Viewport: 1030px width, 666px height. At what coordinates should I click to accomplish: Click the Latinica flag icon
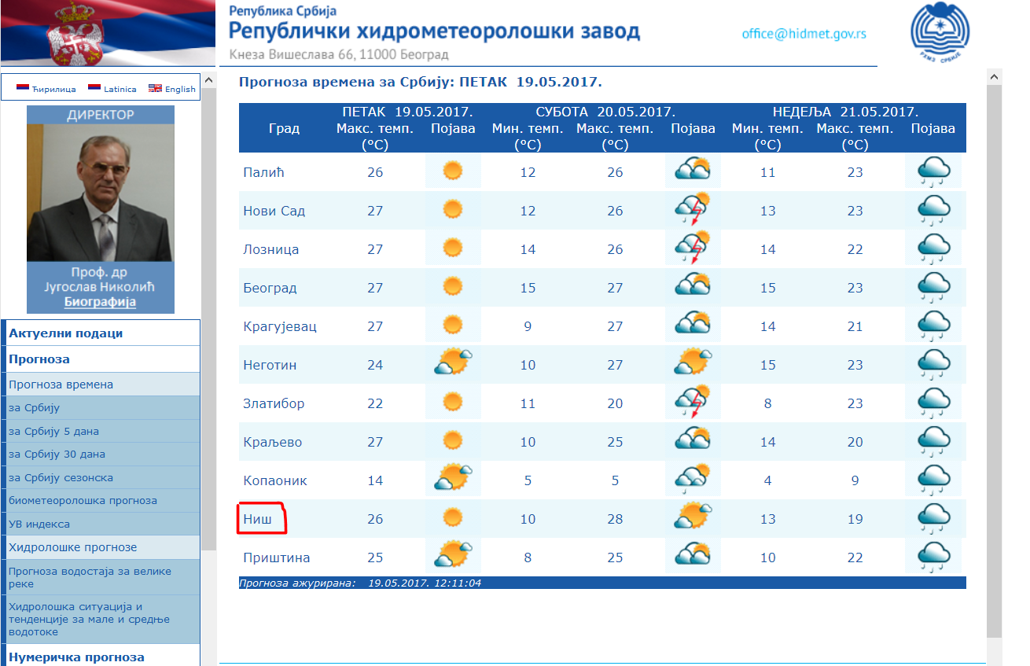tap(94, 88)
